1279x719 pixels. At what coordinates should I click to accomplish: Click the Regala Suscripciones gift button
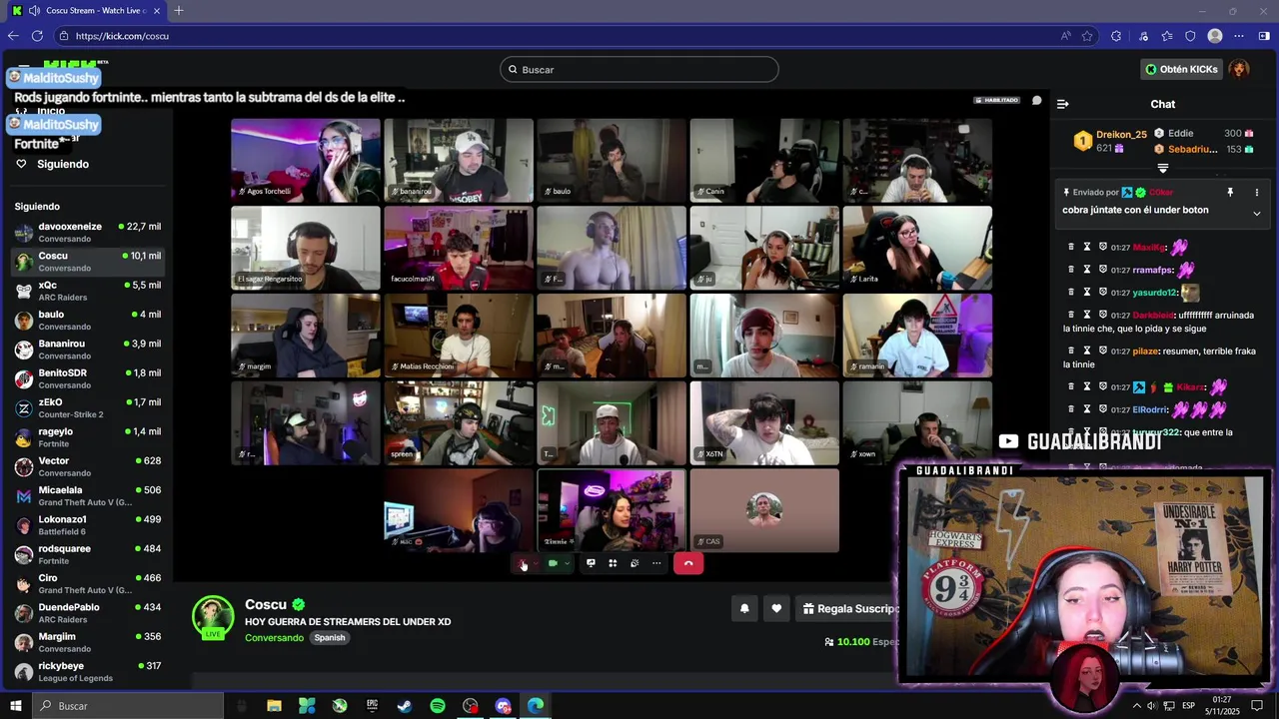tap(848, 608)
